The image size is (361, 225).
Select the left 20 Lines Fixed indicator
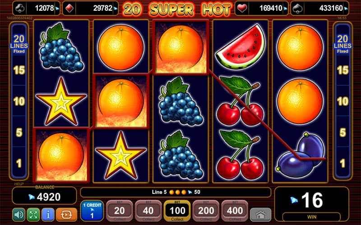coord(19,44)
